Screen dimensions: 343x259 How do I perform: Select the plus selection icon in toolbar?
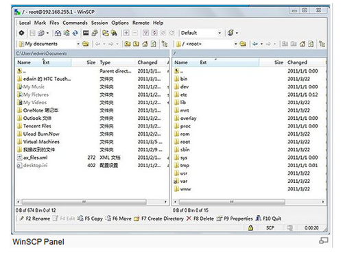pos(126,33)
